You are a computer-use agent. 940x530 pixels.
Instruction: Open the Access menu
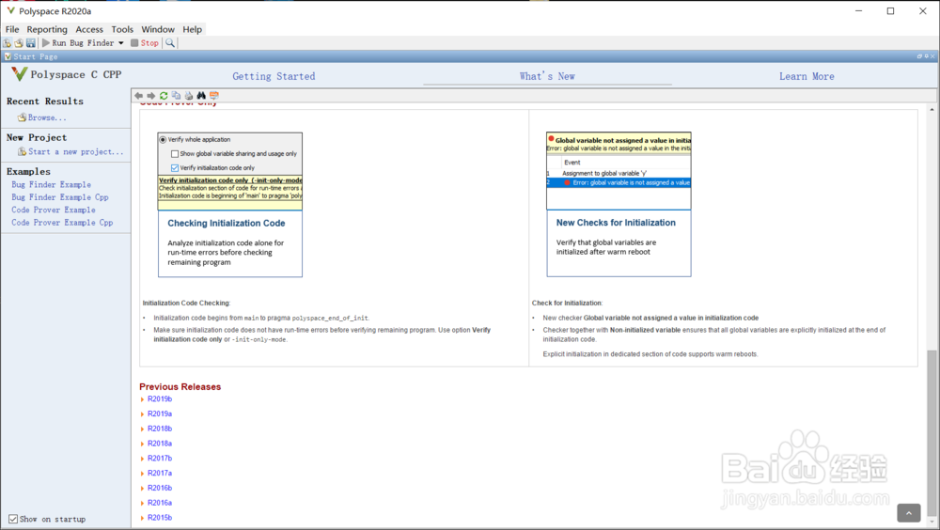(89, 29)
